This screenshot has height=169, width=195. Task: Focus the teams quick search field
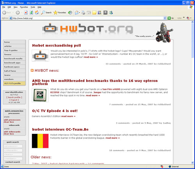(13, 155)
